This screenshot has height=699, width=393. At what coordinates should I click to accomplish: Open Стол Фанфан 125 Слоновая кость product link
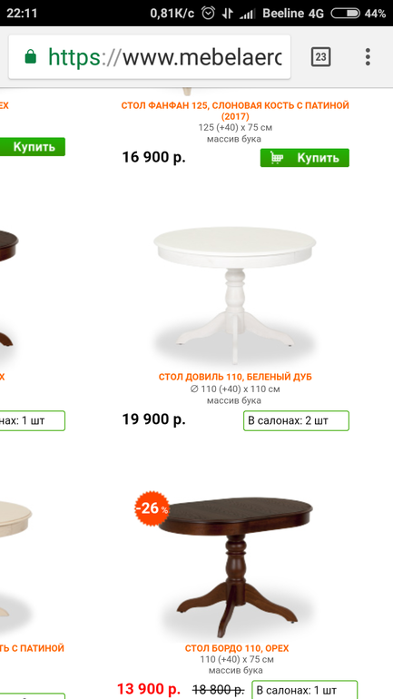[x=235, y=111]
